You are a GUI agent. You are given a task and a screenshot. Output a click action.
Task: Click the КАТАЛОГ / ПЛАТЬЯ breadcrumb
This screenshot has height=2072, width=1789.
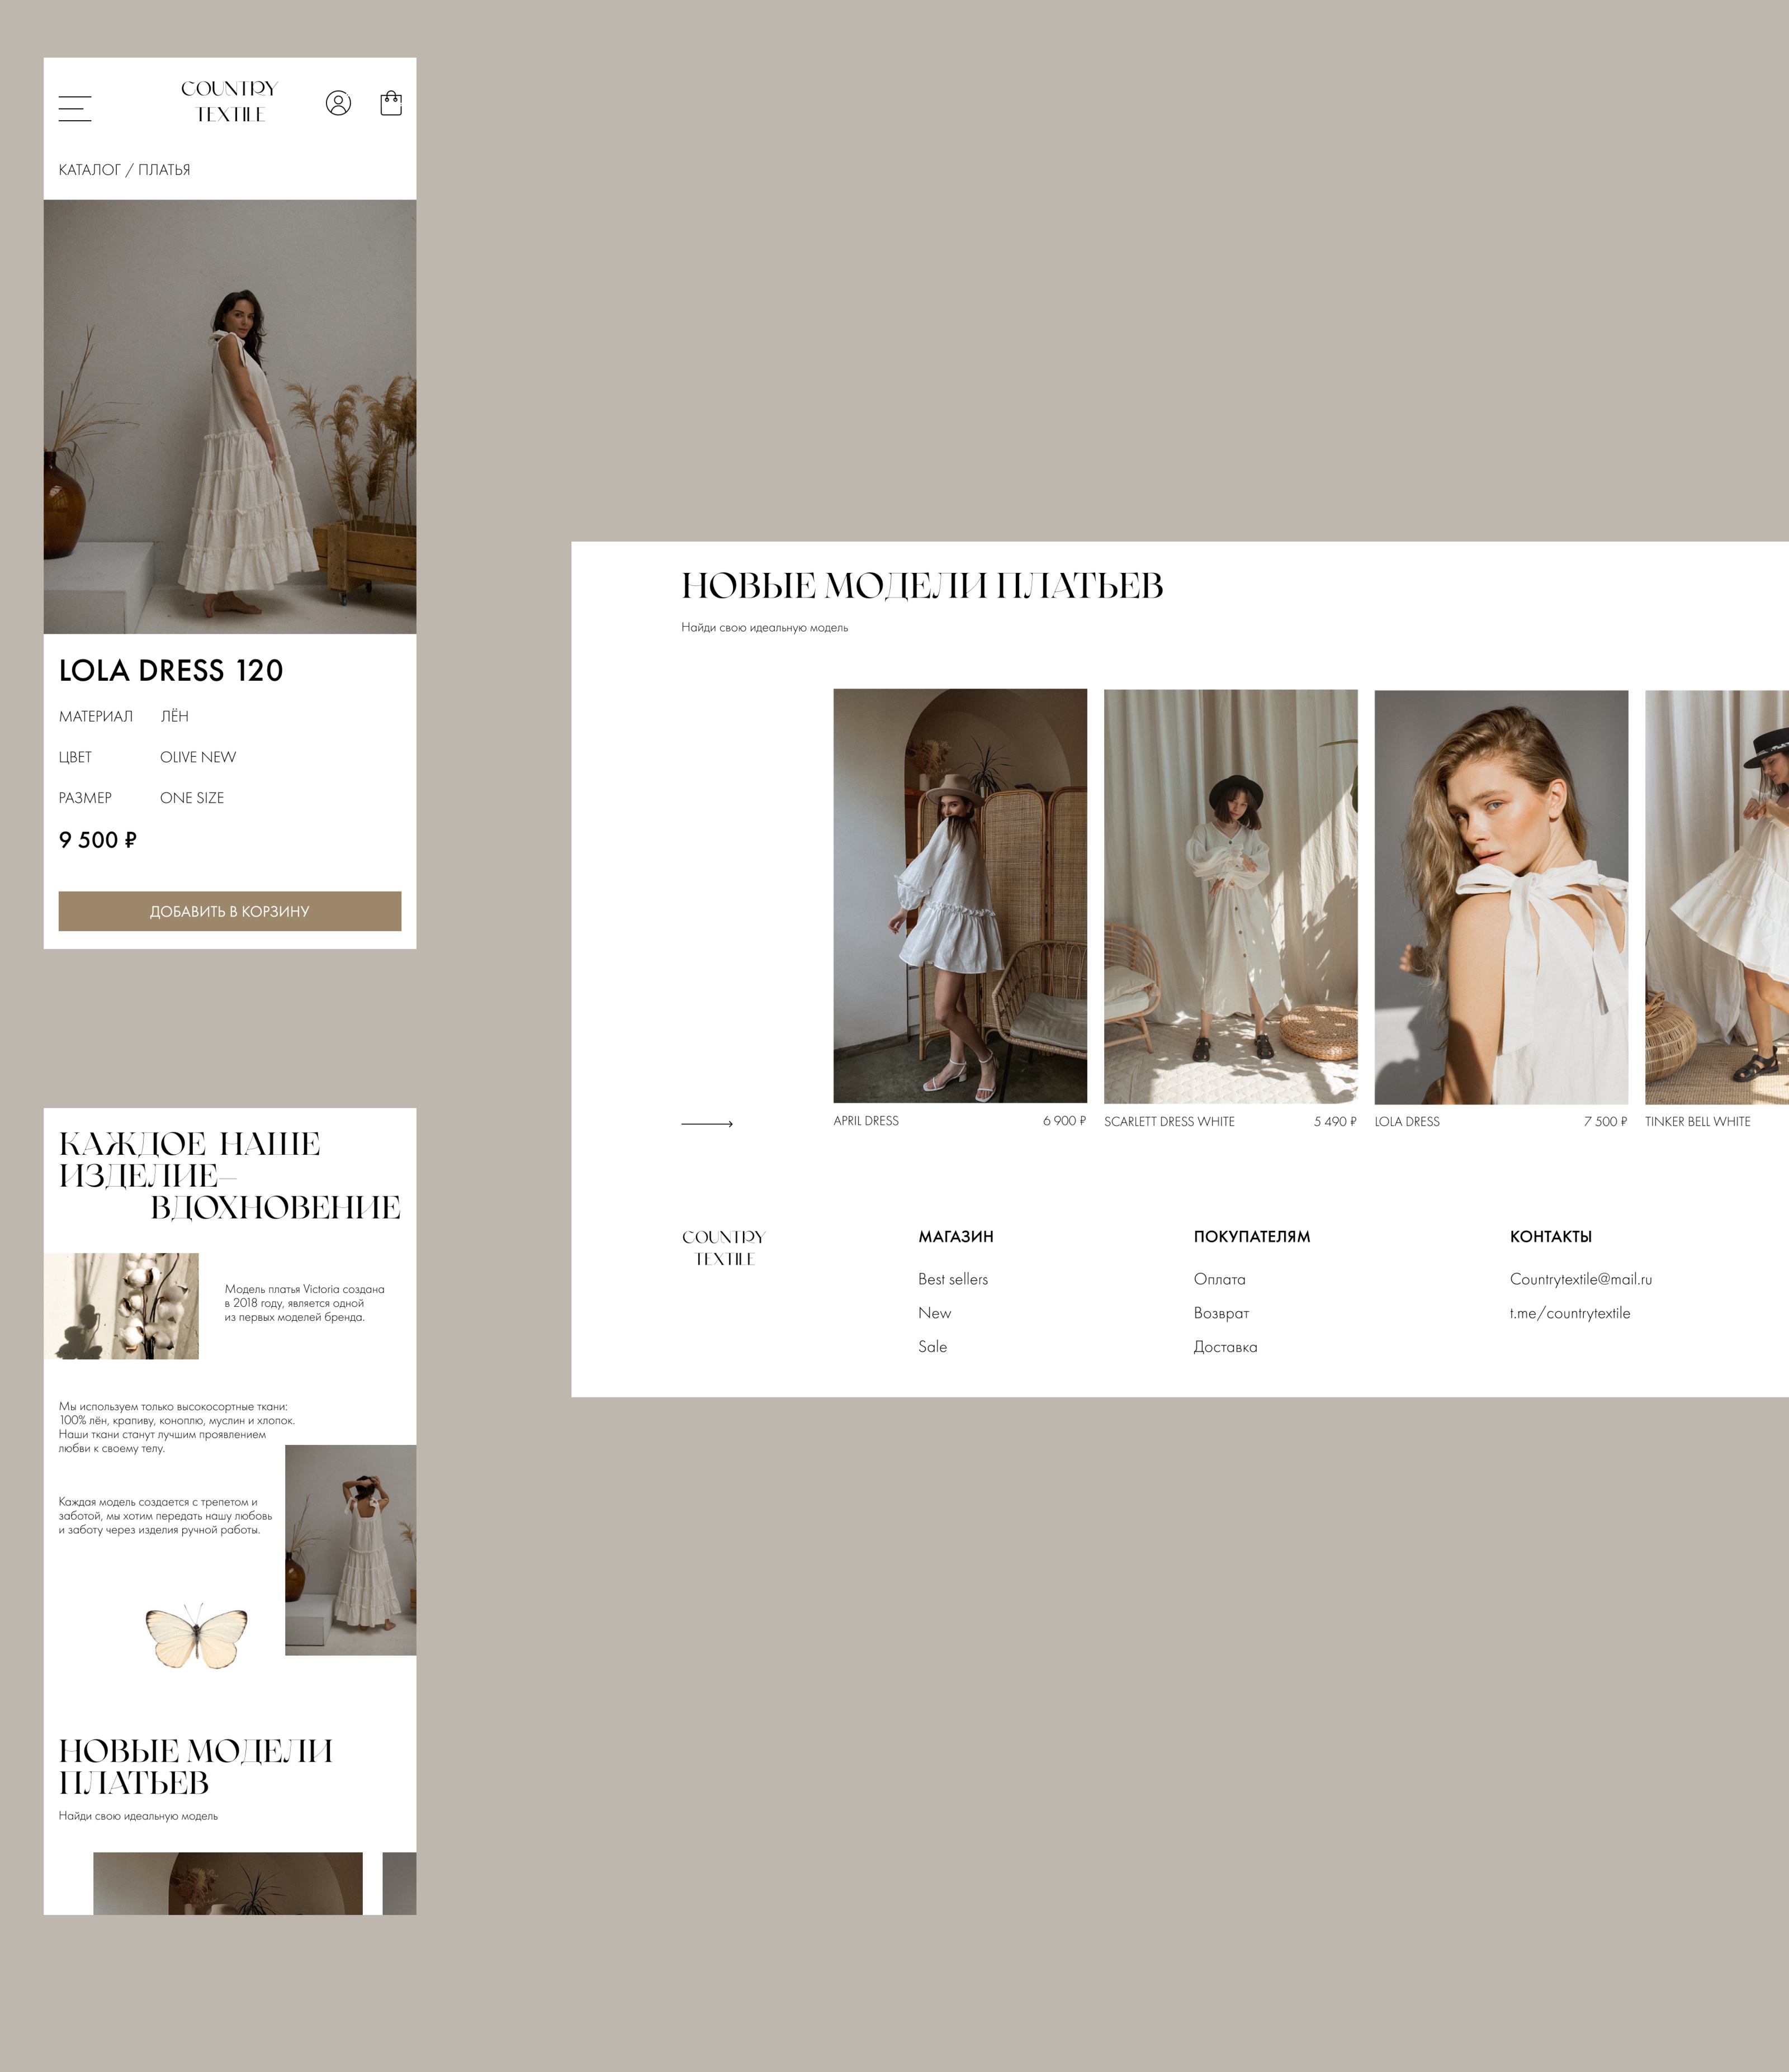coord(124,170)
